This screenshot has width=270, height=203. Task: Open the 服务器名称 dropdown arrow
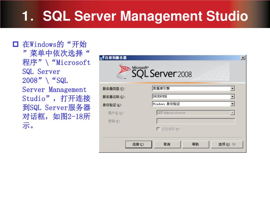pos(233,96)
